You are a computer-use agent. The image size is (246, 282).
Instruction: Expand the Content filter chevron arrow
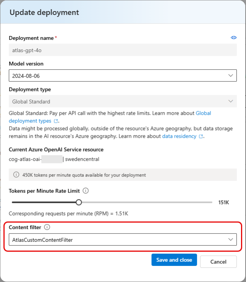[x=231, y=240]
